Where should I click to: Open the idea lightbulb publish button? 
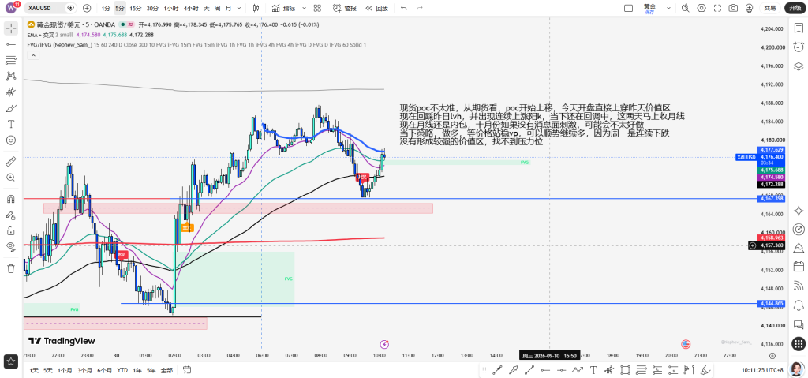click(750, 8)
